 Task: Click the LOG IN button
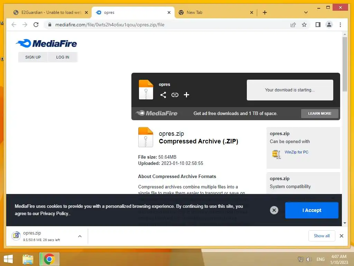click(63, 57)
